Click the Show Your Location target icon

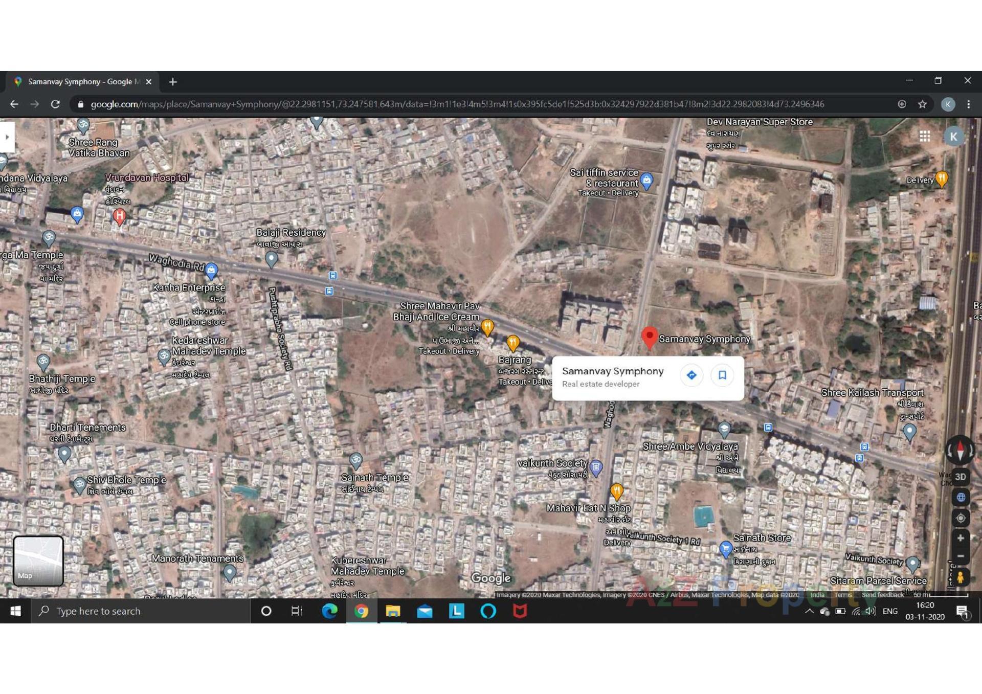961,518
